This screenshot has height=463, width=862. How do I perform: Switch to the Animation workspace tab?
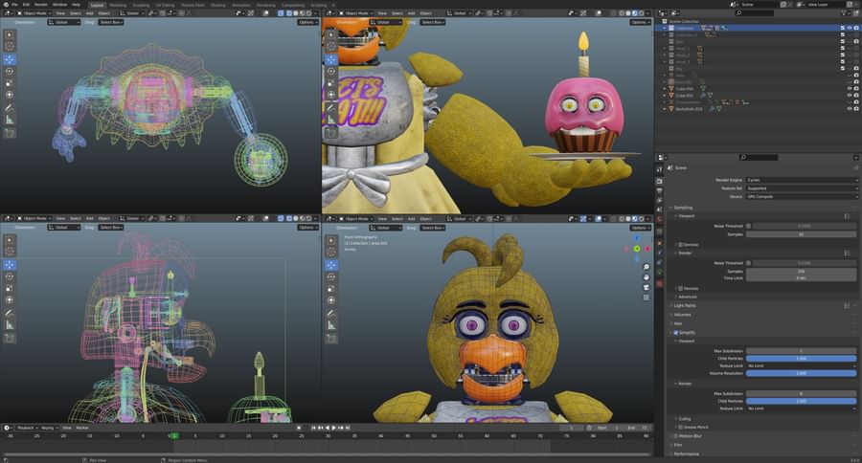coord(241,5)
